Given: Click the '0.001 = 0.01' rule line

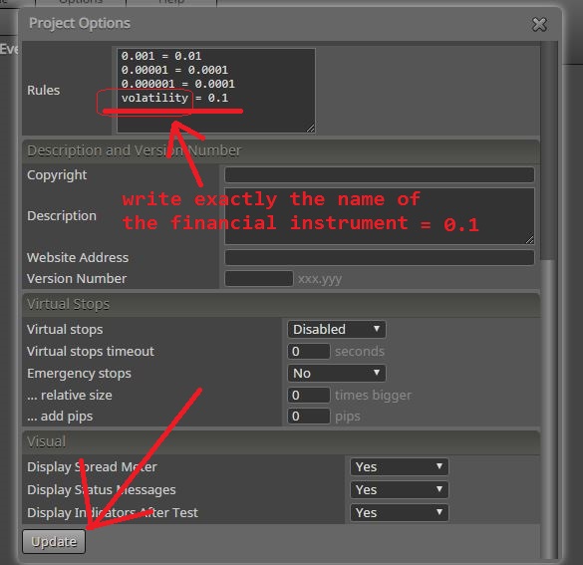Looking at the screenshot, I should pyautogui.click(x=161, y=56).
